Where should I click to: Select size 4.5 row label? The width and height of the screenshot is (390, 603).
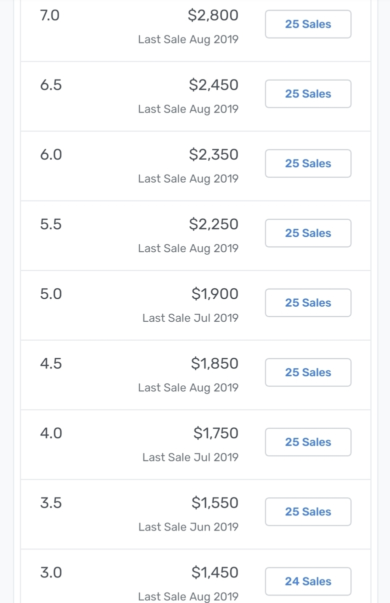(51, 363)
